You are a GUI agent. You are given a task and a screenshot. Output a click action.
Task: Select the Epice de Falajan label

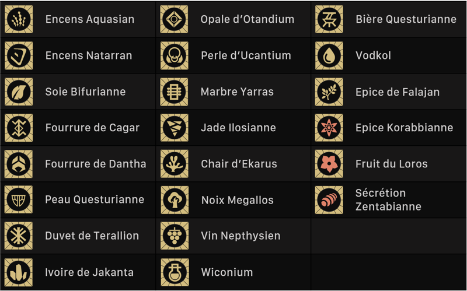point(398,92)
